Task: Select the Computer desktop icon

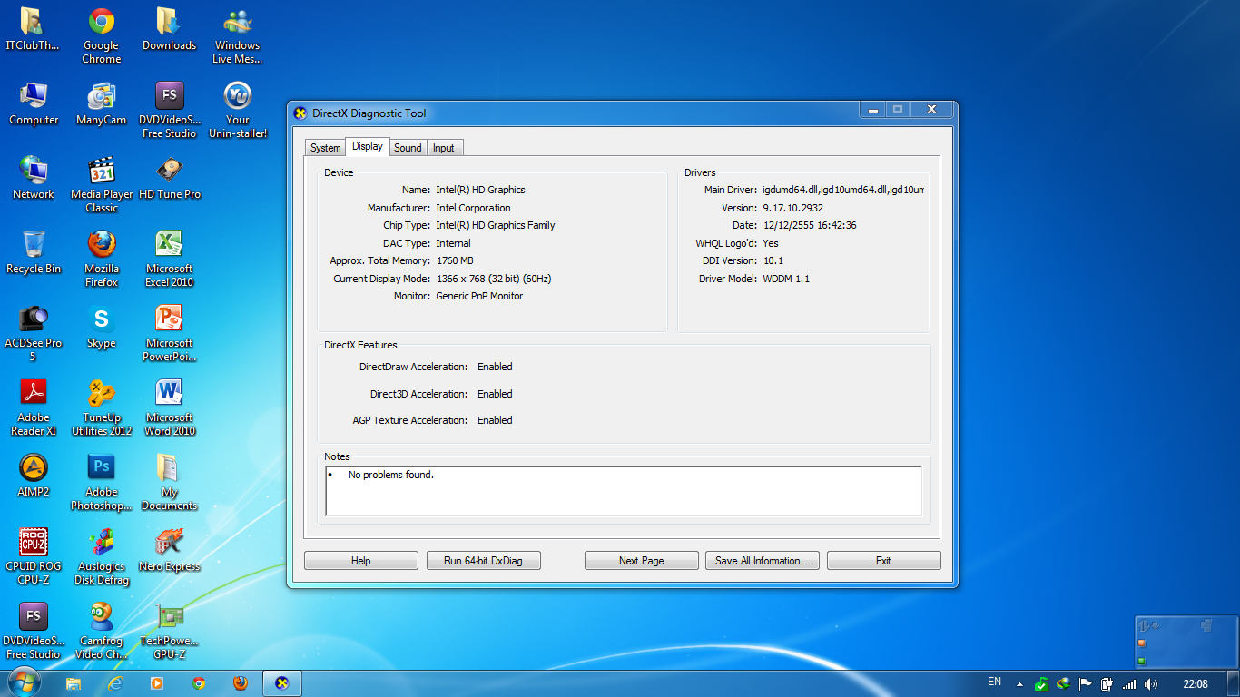Action: [x=34, y=103]
